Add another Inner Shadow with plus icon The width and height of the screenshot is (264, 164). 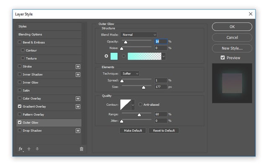78,74
